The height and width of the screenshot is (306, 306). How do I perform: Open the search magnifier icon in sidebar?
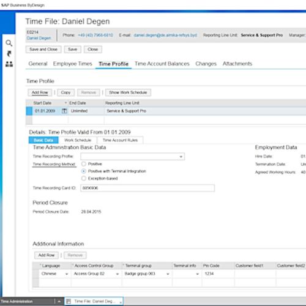pos(9,43)
